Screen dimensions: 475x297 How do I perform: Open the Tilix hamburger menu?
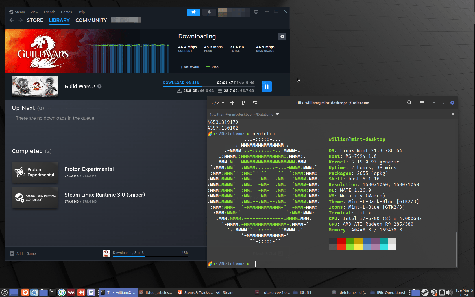pos(421,103)
